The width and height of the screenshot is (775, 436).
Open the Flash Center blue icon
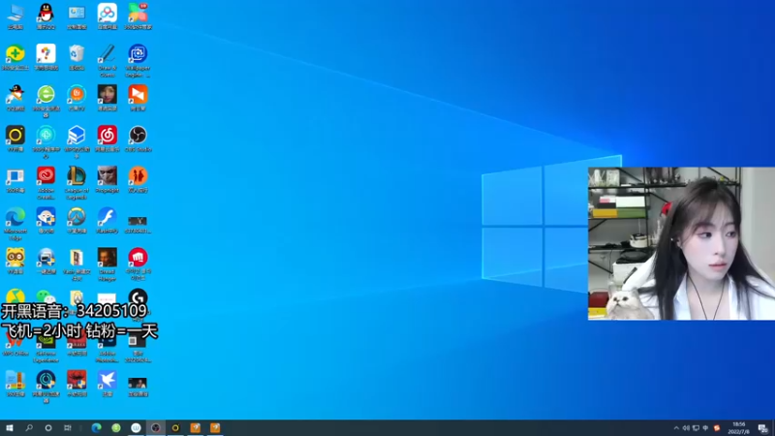(108, 221)
